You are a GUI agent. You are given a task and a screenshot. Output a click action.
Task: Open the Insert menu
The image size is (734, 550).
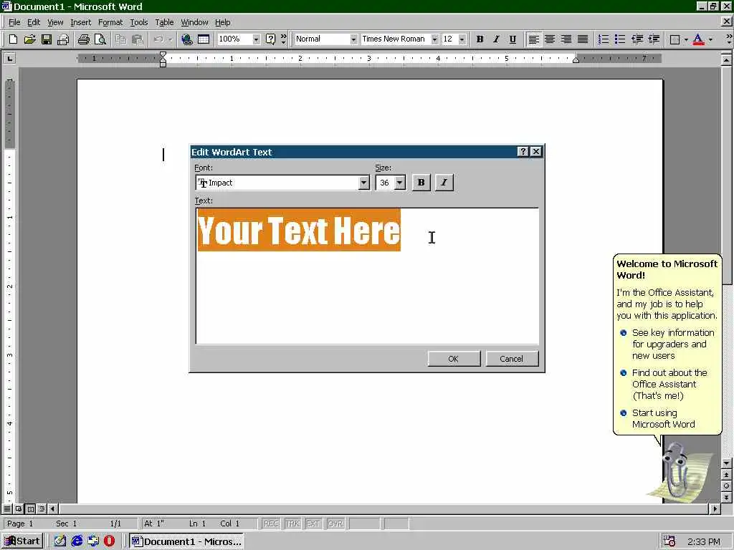(80, 22)
